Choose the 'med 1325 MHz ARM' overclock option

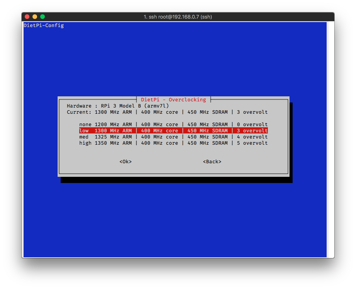pyautogui.click(x=174, y=137)
